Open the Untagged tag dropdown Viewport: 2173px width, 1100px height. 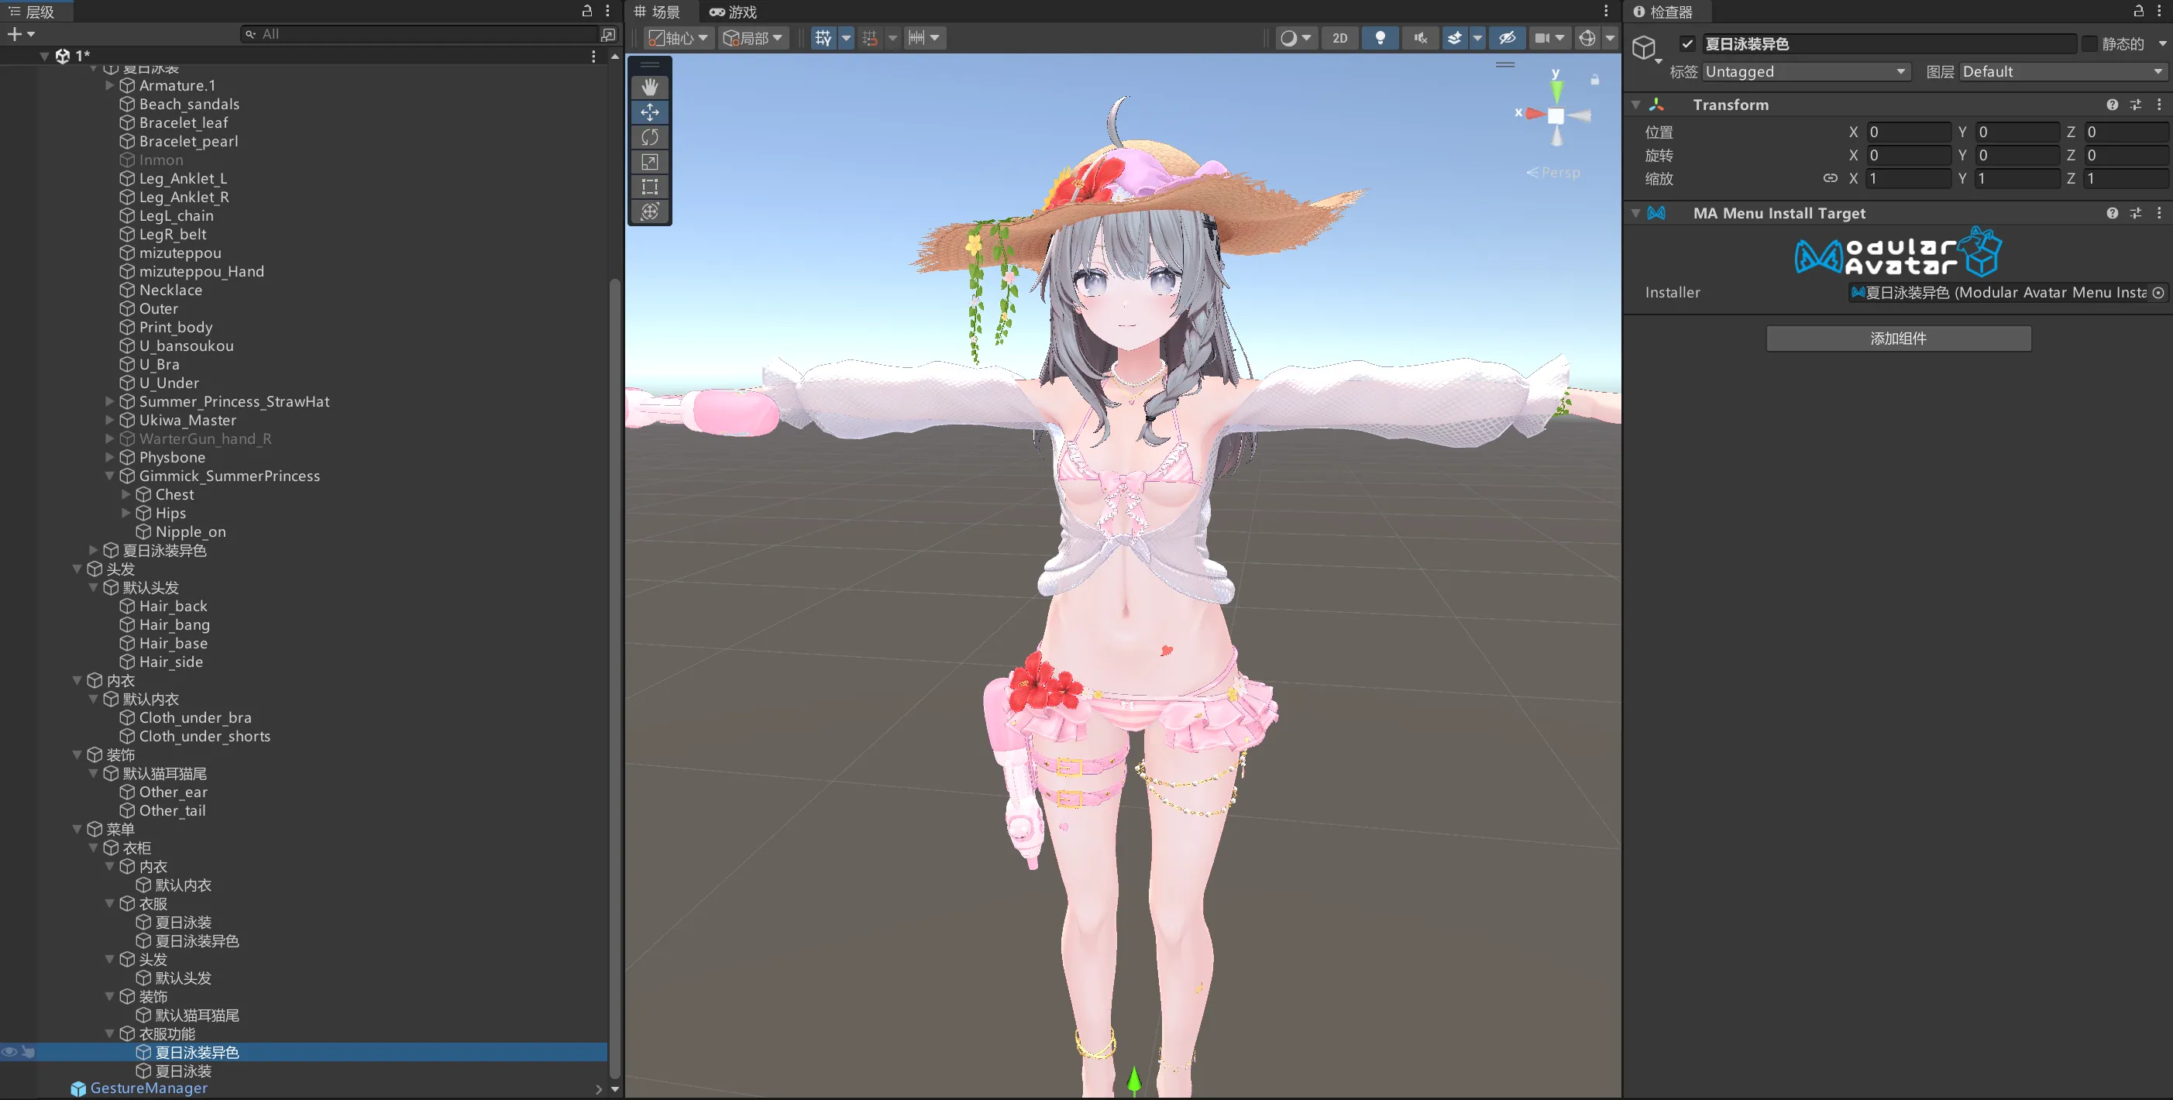(x=1806, y=72)
